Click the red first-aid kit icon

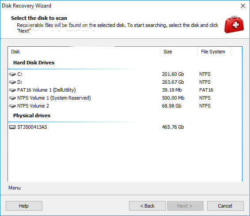234,24
